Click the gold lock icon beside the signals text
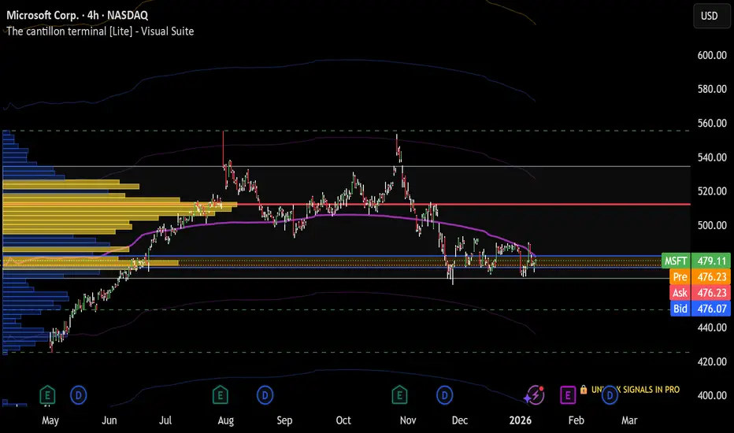This screenshot has height=433, width=734. [x=584, y=390]
